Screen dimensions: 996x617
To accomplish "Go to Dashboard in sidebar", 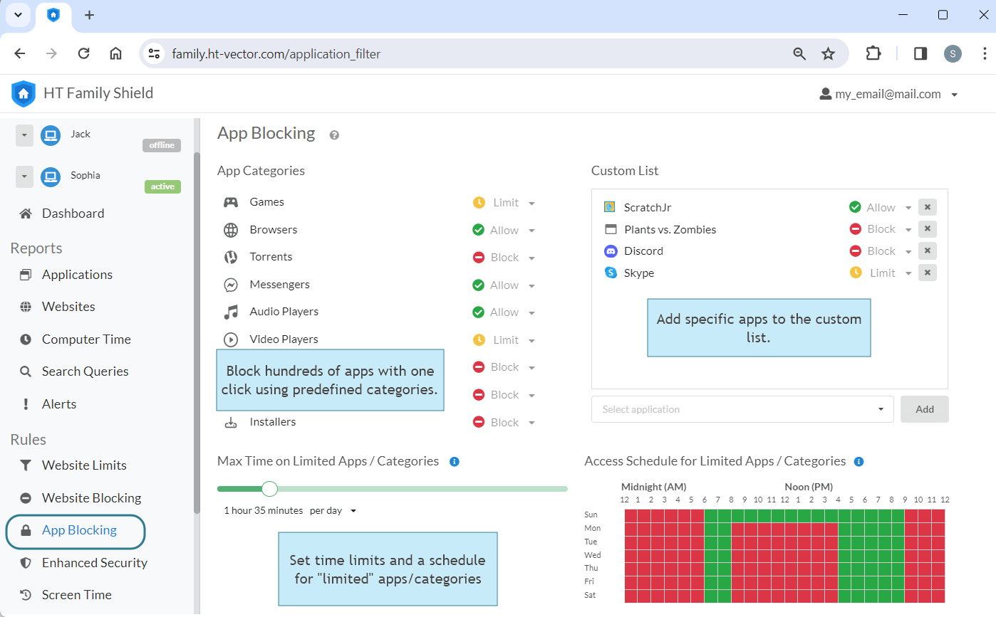I will pyautogui.click(x=73, y=213).
